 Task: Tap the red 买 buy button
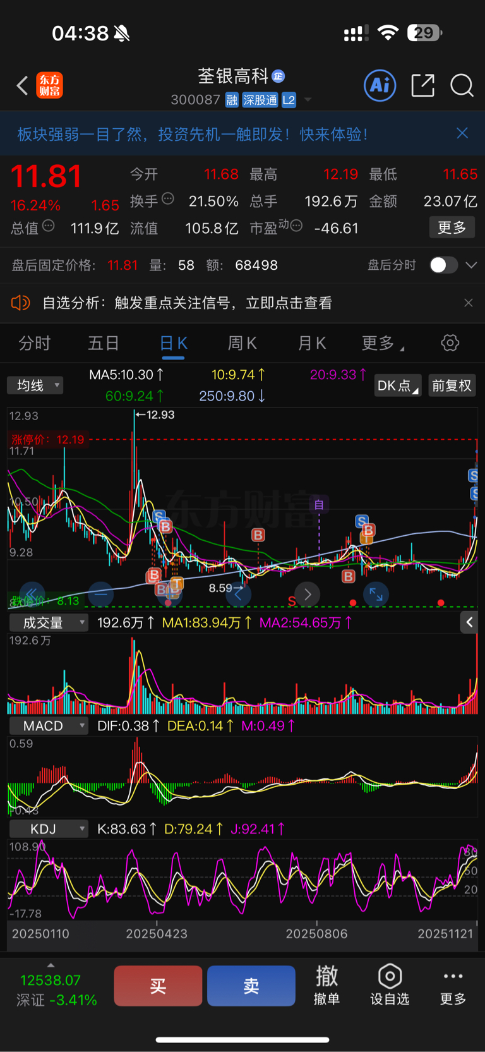(x=158, y=986)
